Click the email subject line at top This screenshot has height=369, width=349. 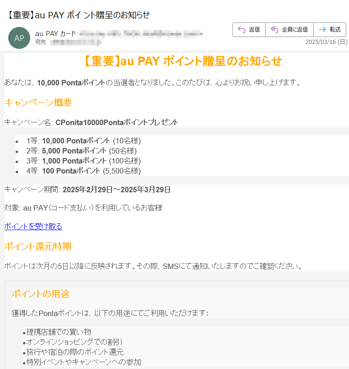tap(78, 15)
